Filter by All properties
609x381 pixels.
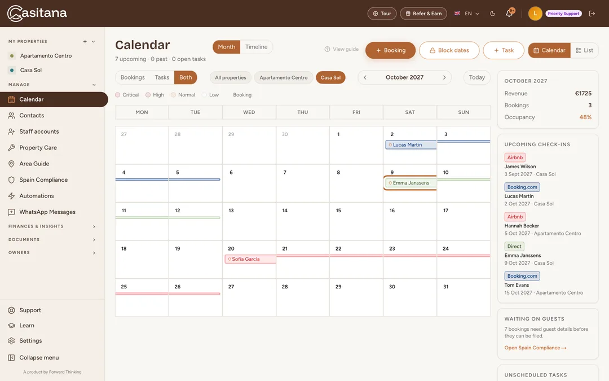coord(231,77)
